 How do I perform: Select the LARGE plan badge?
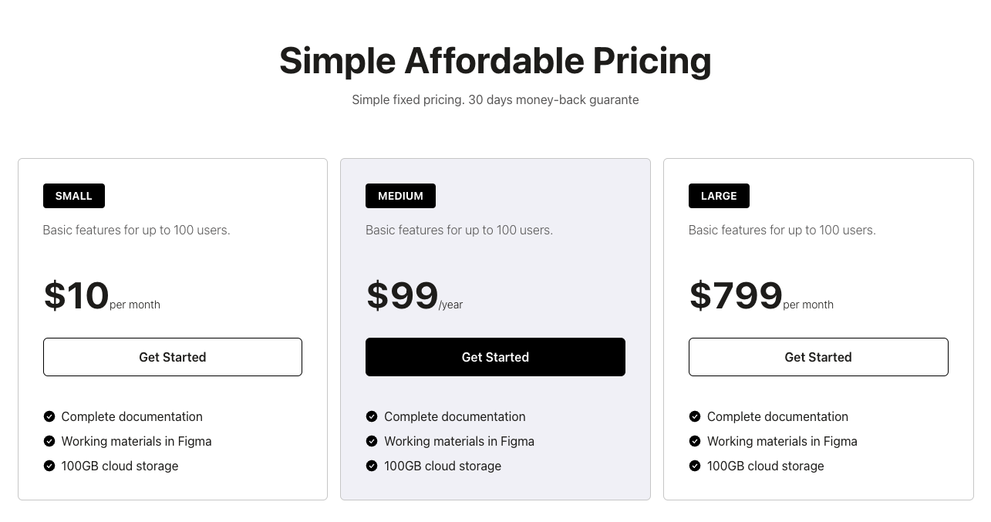pyautogui.click(x=719, y=196)
